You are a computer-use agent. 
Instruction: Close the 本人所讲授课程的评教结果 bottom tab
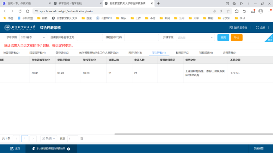pos(69,149)
